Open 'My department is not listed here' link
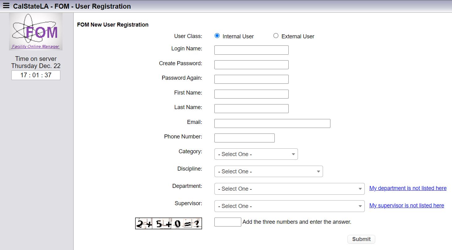 (408, 188)
